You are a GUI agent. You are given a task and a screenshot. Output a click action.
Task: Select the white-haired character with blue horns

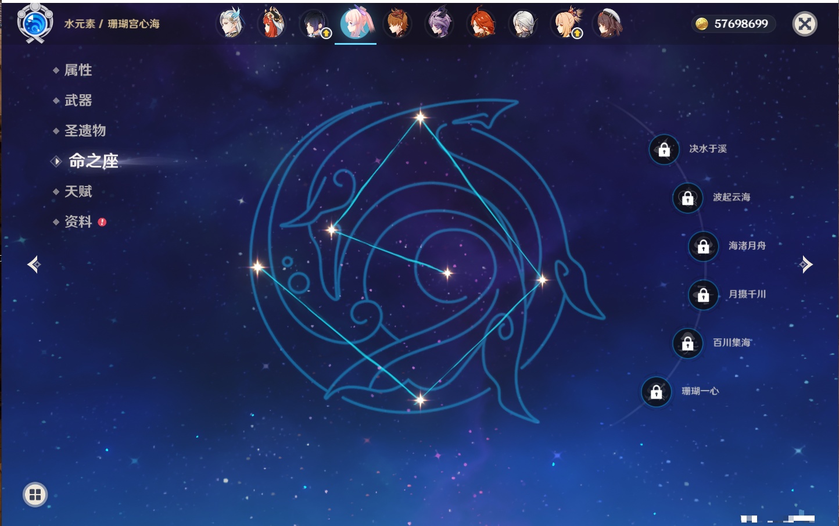pyautogui.click(x=231, y=24)
